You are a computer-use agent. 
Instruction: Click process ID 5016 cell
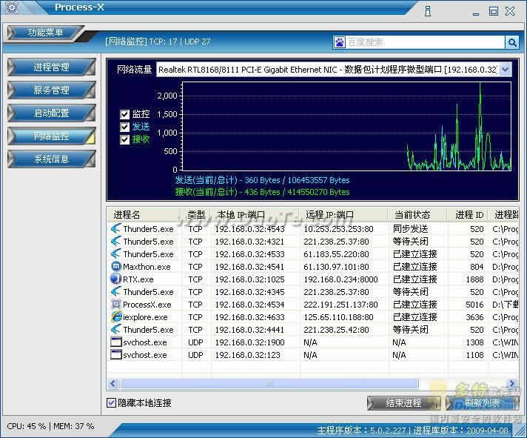click(474, 305)
